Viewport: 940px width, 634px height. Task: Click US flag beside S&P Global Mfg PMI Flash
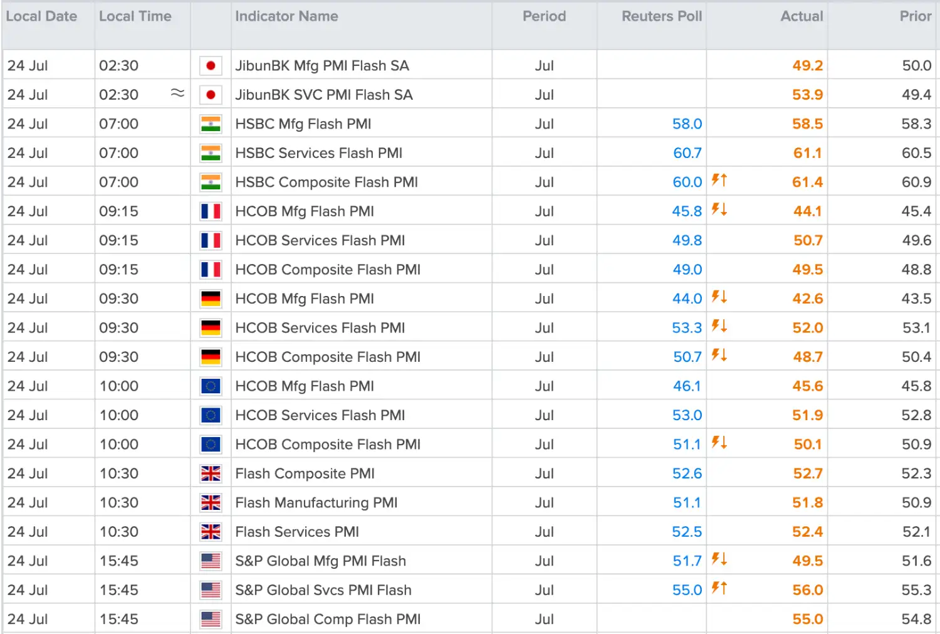[x=211, y=561]
